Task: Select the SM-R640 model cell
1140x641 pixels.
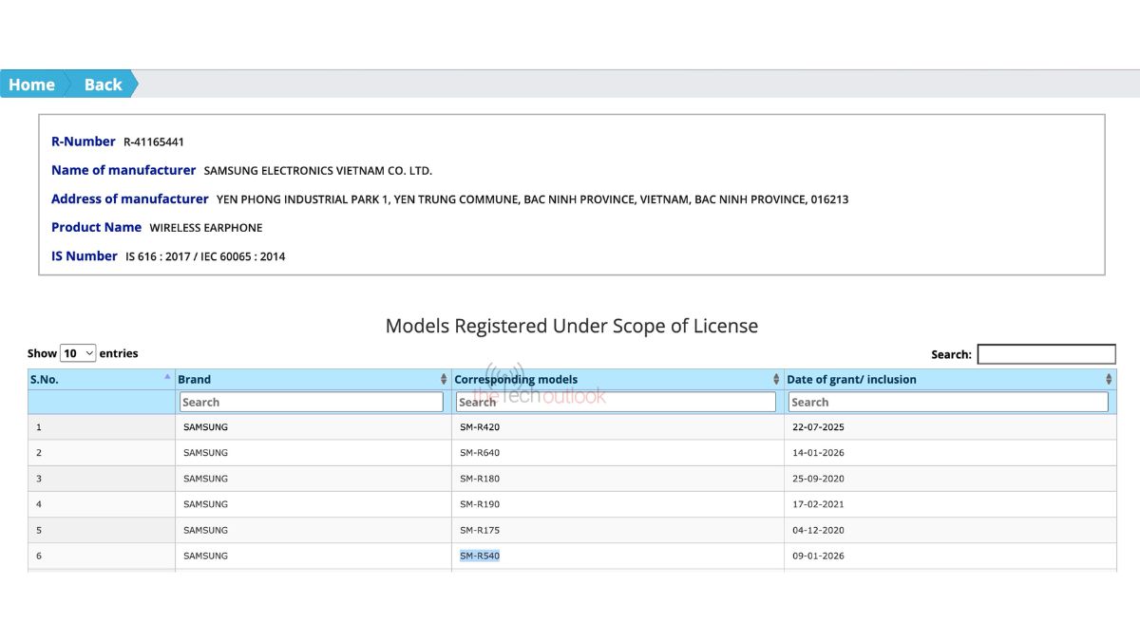Action: 480,453
